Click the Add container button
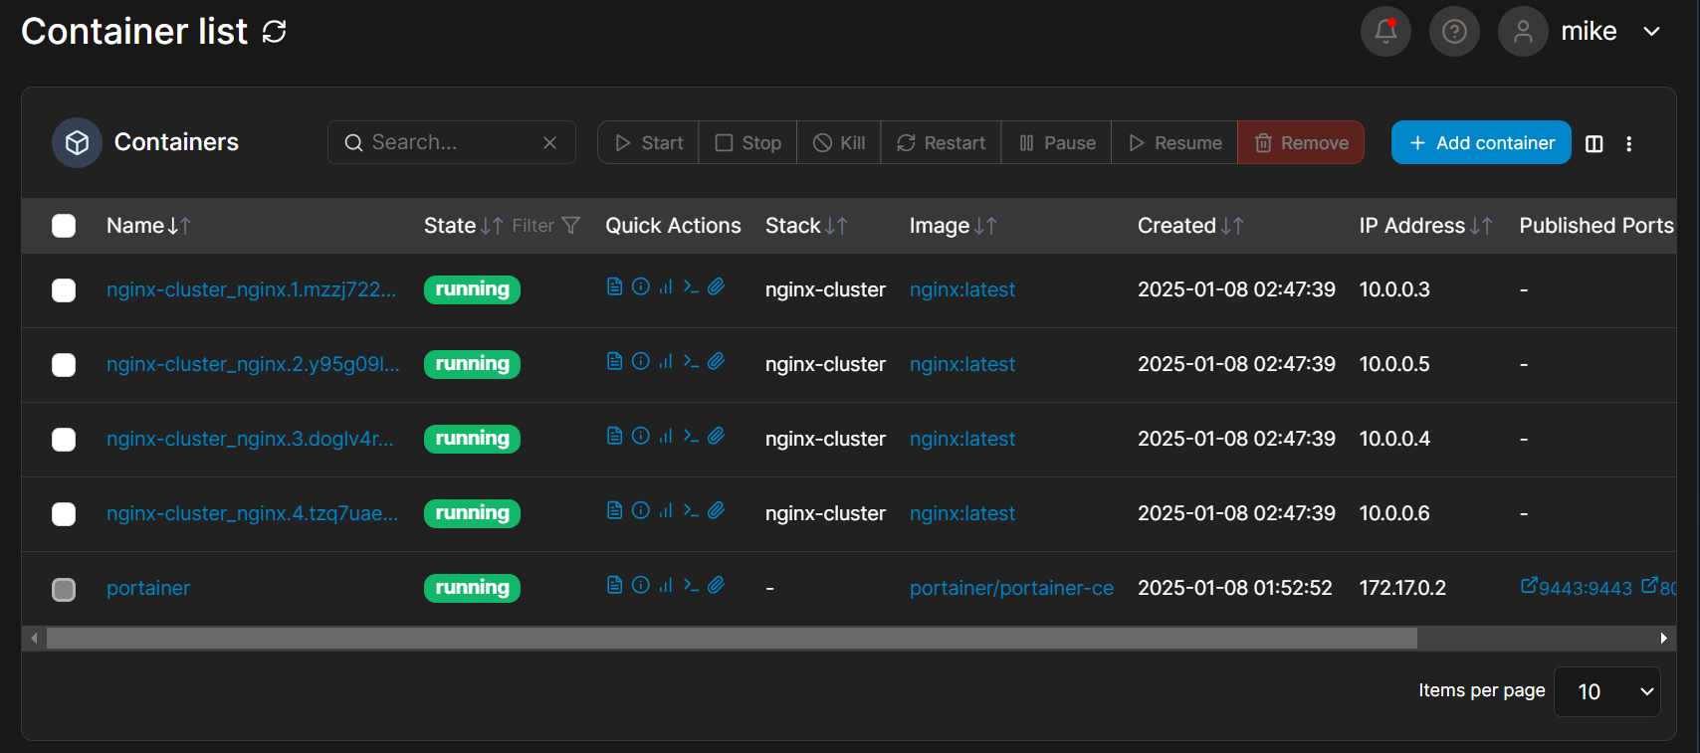Image resolution: width=1700 pixels, height=753 pixels. tap(1481, 143)
